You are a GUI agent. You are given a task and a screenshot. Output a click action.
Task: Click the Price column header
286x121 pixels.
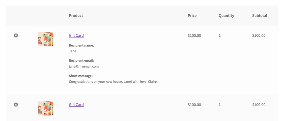pyautogui.click(x=192, y=16)
